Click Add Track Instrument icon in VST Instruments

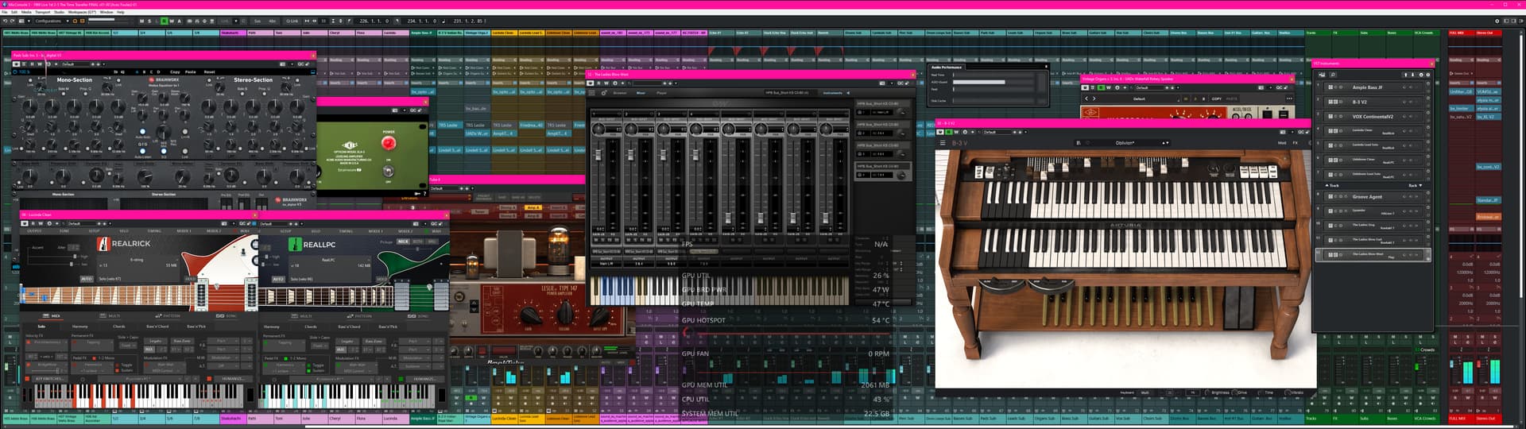[x=1323, y=75]
